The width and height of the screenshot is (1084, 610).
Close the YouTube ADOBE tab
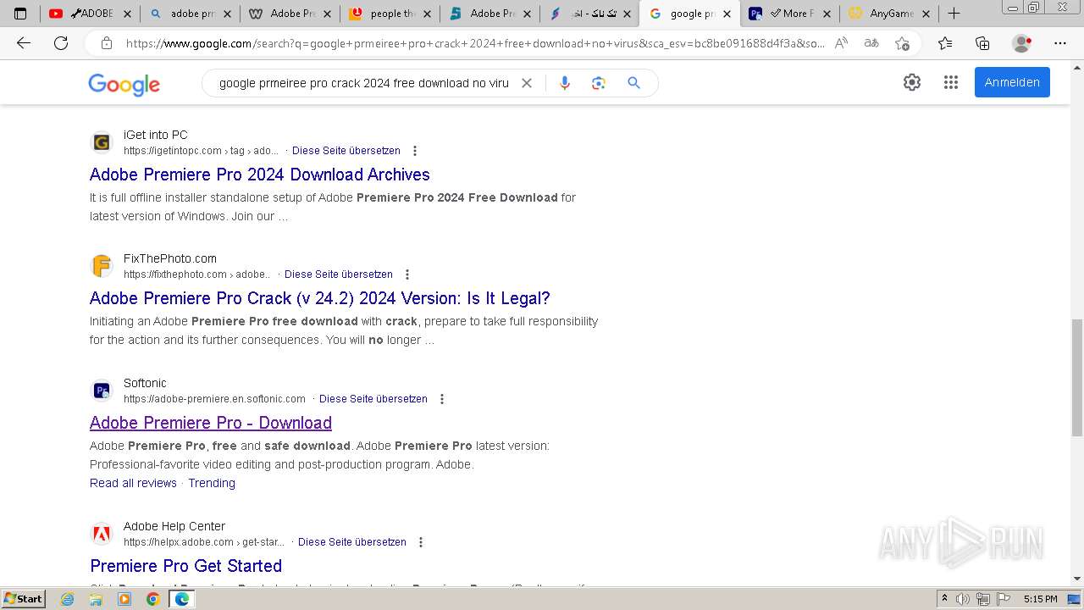tap(127, 14)
